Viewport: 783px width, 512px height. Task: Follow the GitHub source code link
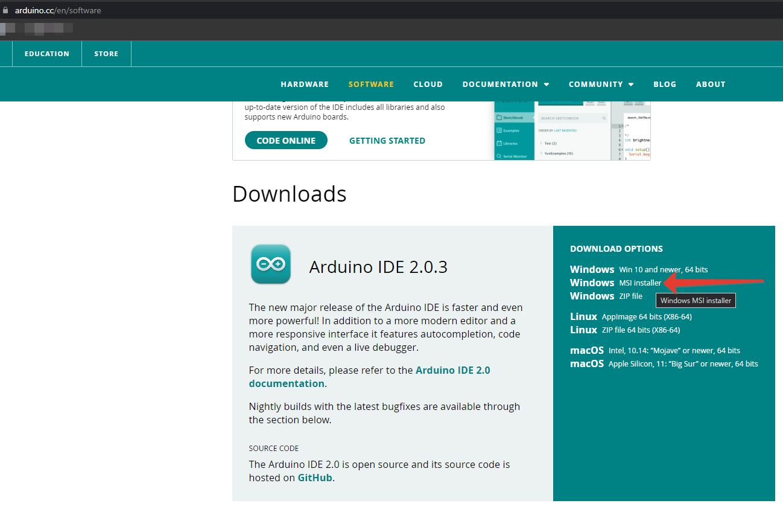315,478
